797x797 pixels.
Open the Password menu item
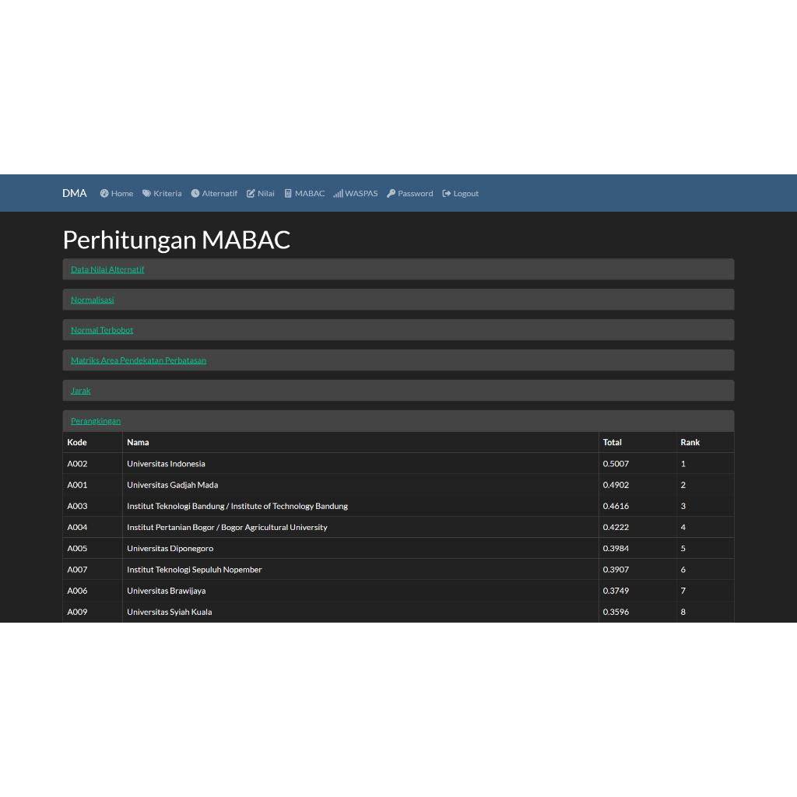(x=409, y=193)
